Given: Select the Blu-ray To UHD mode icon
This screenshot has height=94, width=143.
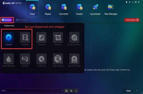Looking at the screenshot, I should click(74, 59).
